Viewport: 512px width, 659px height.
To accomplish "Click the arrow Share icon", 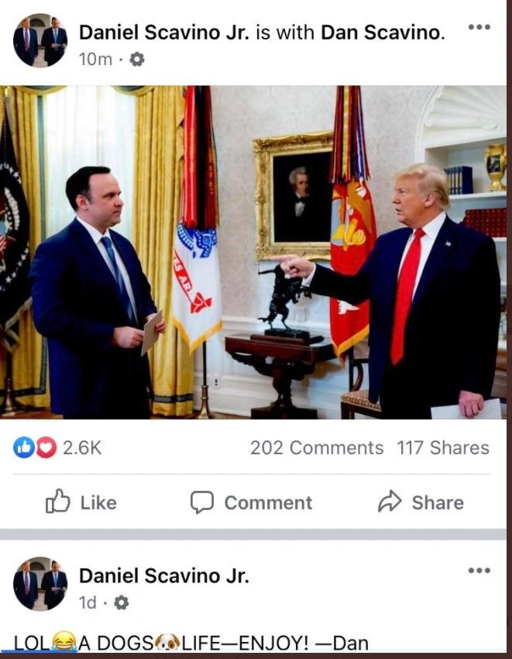I will tap(390, 501).
